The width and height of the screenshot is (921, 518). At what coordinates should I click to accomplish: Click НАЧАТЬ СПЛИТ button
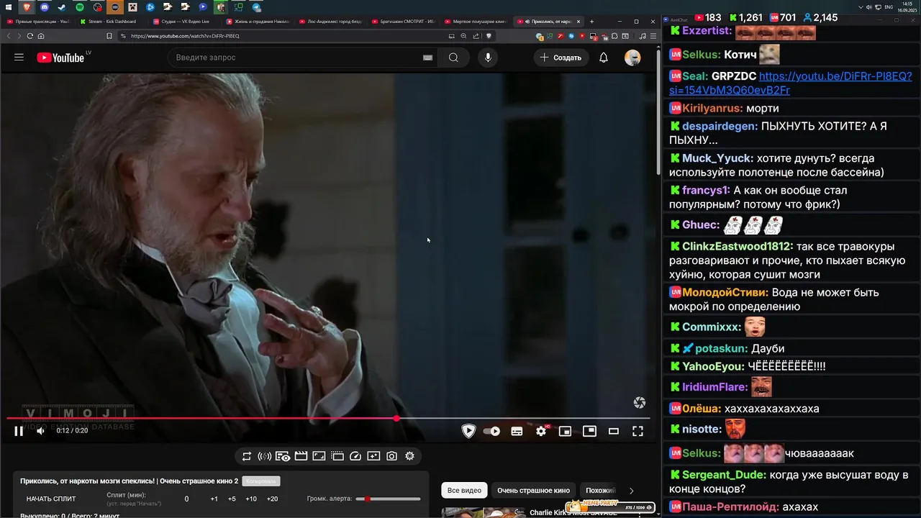[51, 499]
